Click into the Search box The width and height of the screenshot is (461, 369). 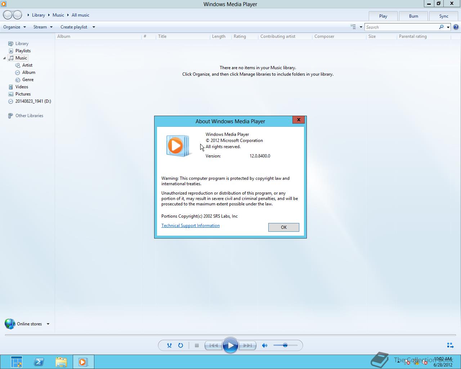pyautogui.click(x=401, y=27)
